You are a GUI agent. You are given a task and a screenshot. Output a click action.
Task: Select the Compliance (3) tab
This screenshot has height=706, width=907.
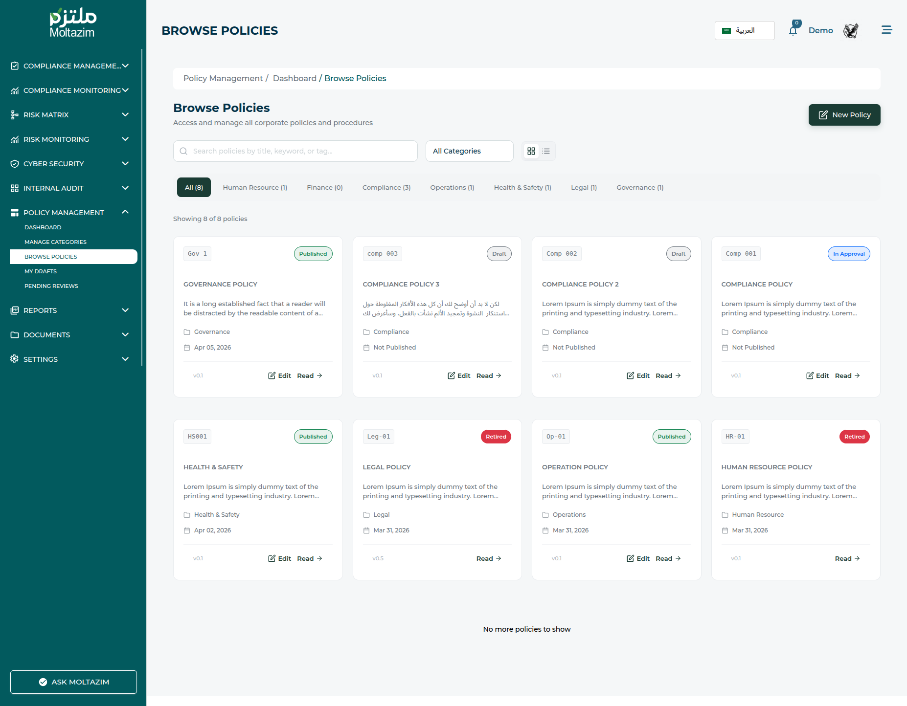386,187
